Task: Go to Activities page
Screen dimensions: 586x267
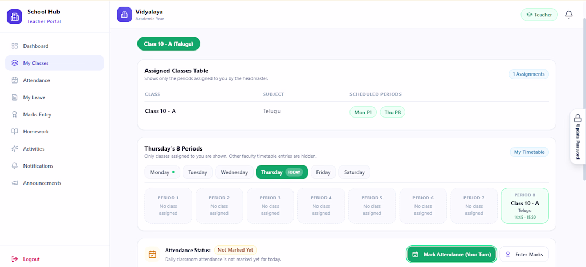Action: coord(54,148)
